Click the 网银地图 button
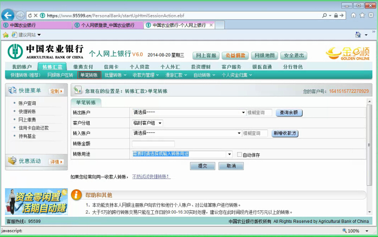This screenshot has height=237, width=378. tap(265, 55)
